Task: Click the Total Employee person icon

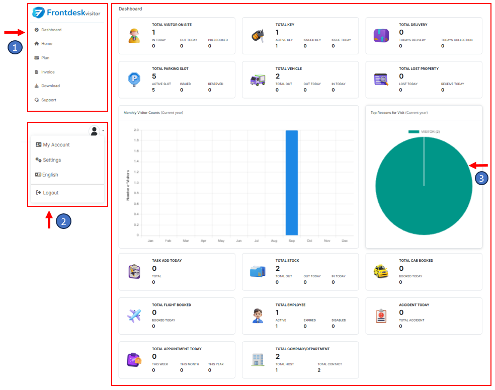Action: [x=258, y=316]
